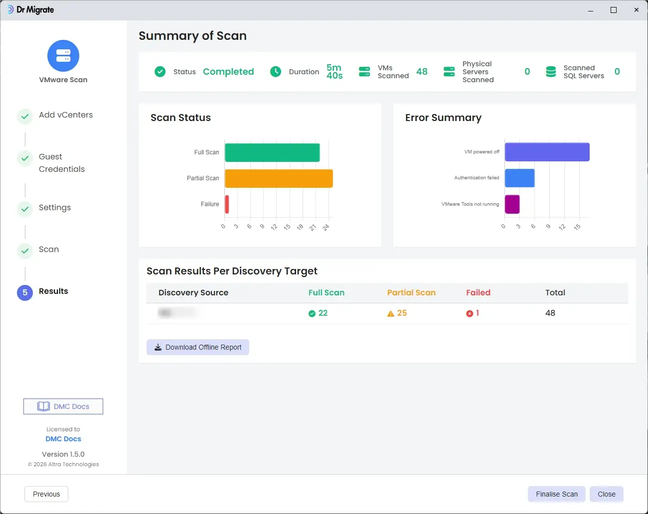Click the Full Scan column header
The height and width of the screenshot is (514, 648).
pyautogui.click(x=326, y=293)
